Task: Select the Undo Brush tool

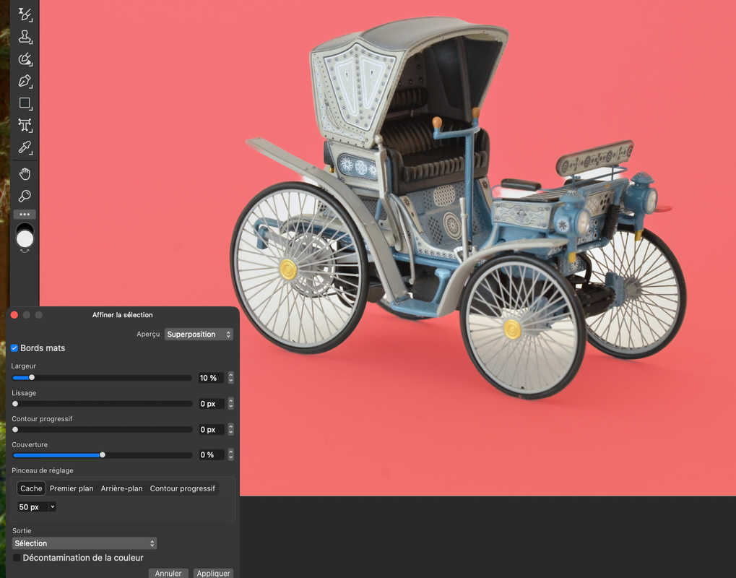Action: 25,14
